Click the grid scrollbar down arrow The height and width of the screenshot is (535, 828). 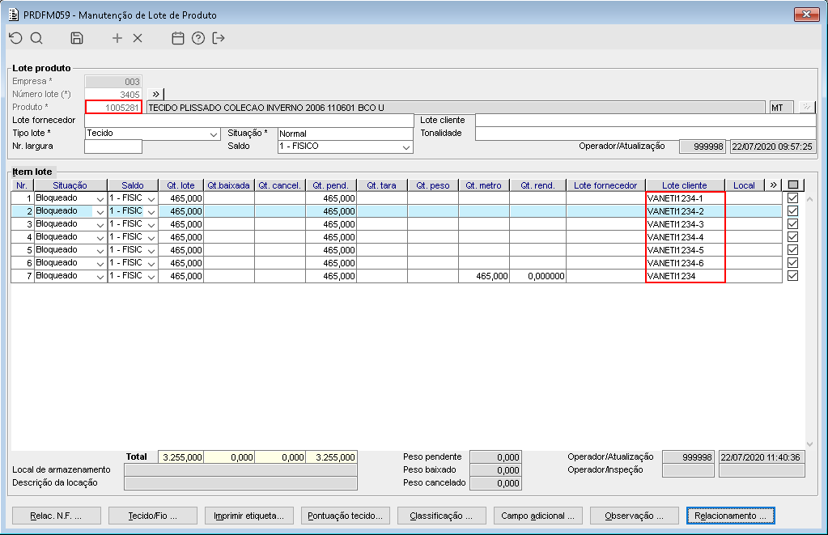point(810,444)
